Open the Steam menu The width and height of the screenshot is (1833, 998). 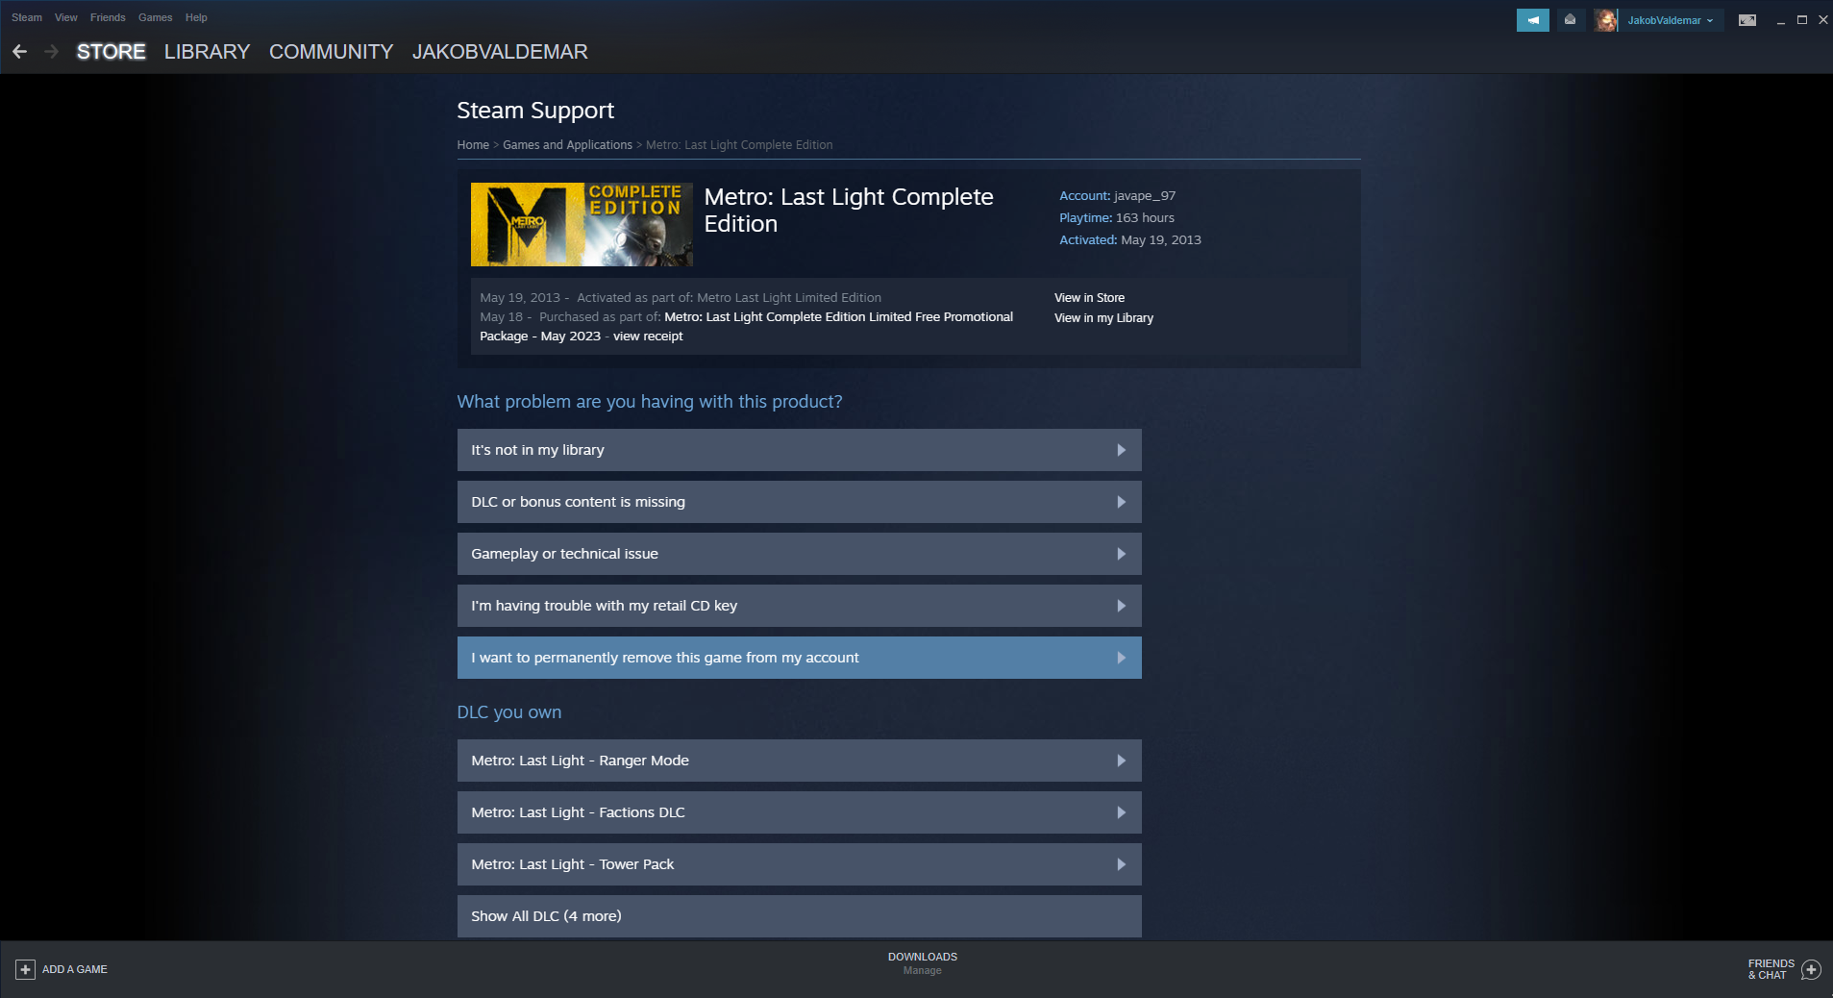pos(27,17)
